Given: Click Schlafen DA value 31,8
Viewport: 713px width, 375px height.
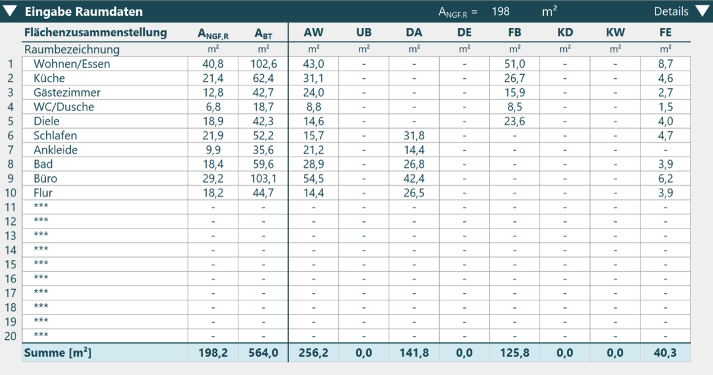Looking at the screenshot, I should (414, 135).
